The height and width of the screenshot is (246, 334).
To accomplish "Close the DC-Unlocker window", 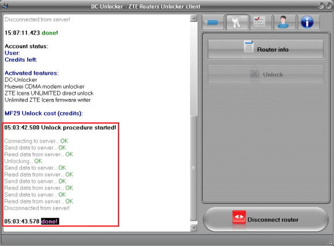I will tap(328, 6).
